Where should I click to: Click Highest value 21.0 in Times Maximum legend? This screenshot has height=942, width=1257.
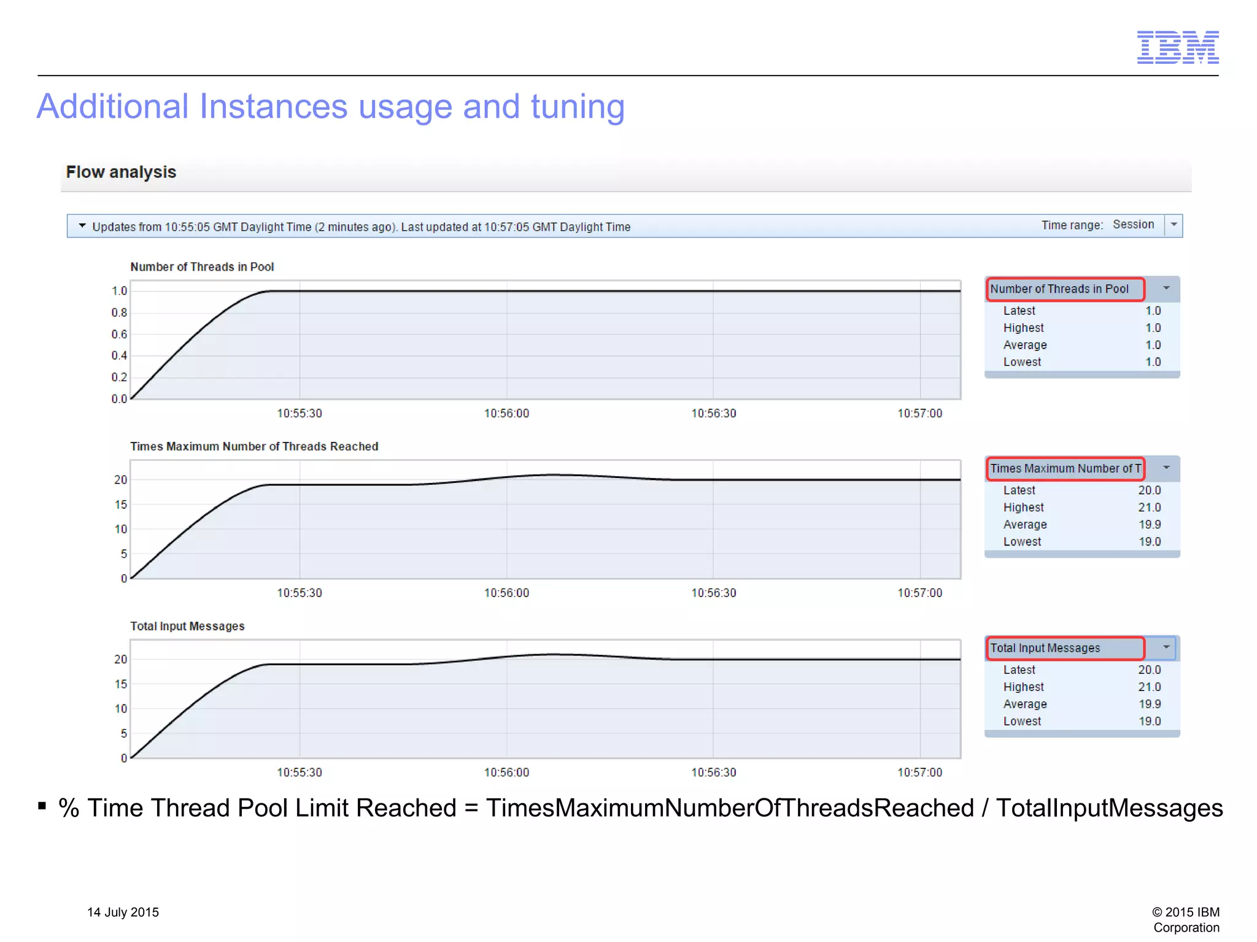tap(1149, 508)
